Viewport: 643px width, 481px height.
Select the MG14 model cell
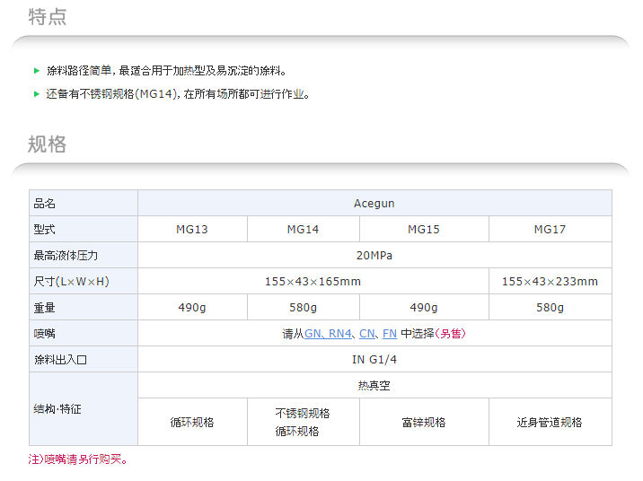coord(303,229)
